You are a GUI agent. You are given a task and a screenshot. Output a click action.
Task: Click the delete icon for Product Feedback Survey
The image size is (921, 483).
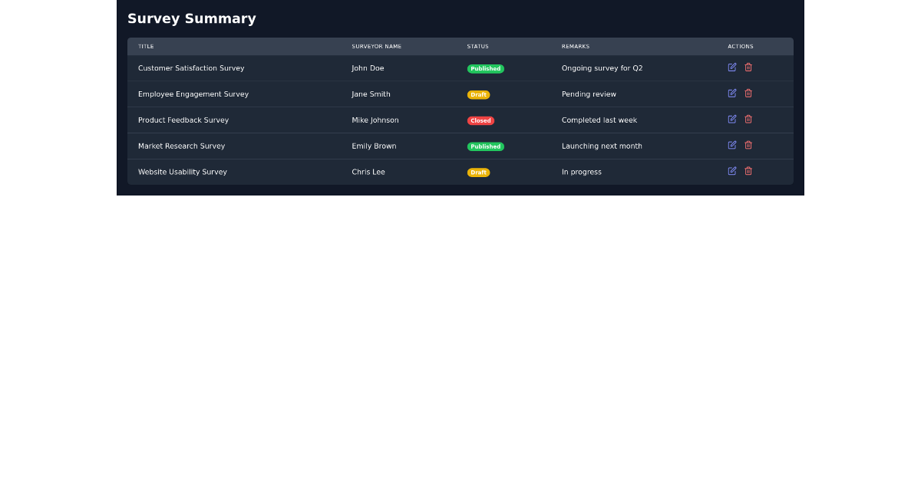point(748,120)
